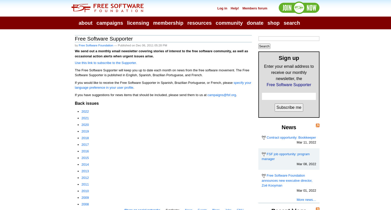Click the gnu icon beside Contract opportunity: Bookkeeper
Image resolution: width=391 pixels, height=210 pixels.
[x=264, y=138]
